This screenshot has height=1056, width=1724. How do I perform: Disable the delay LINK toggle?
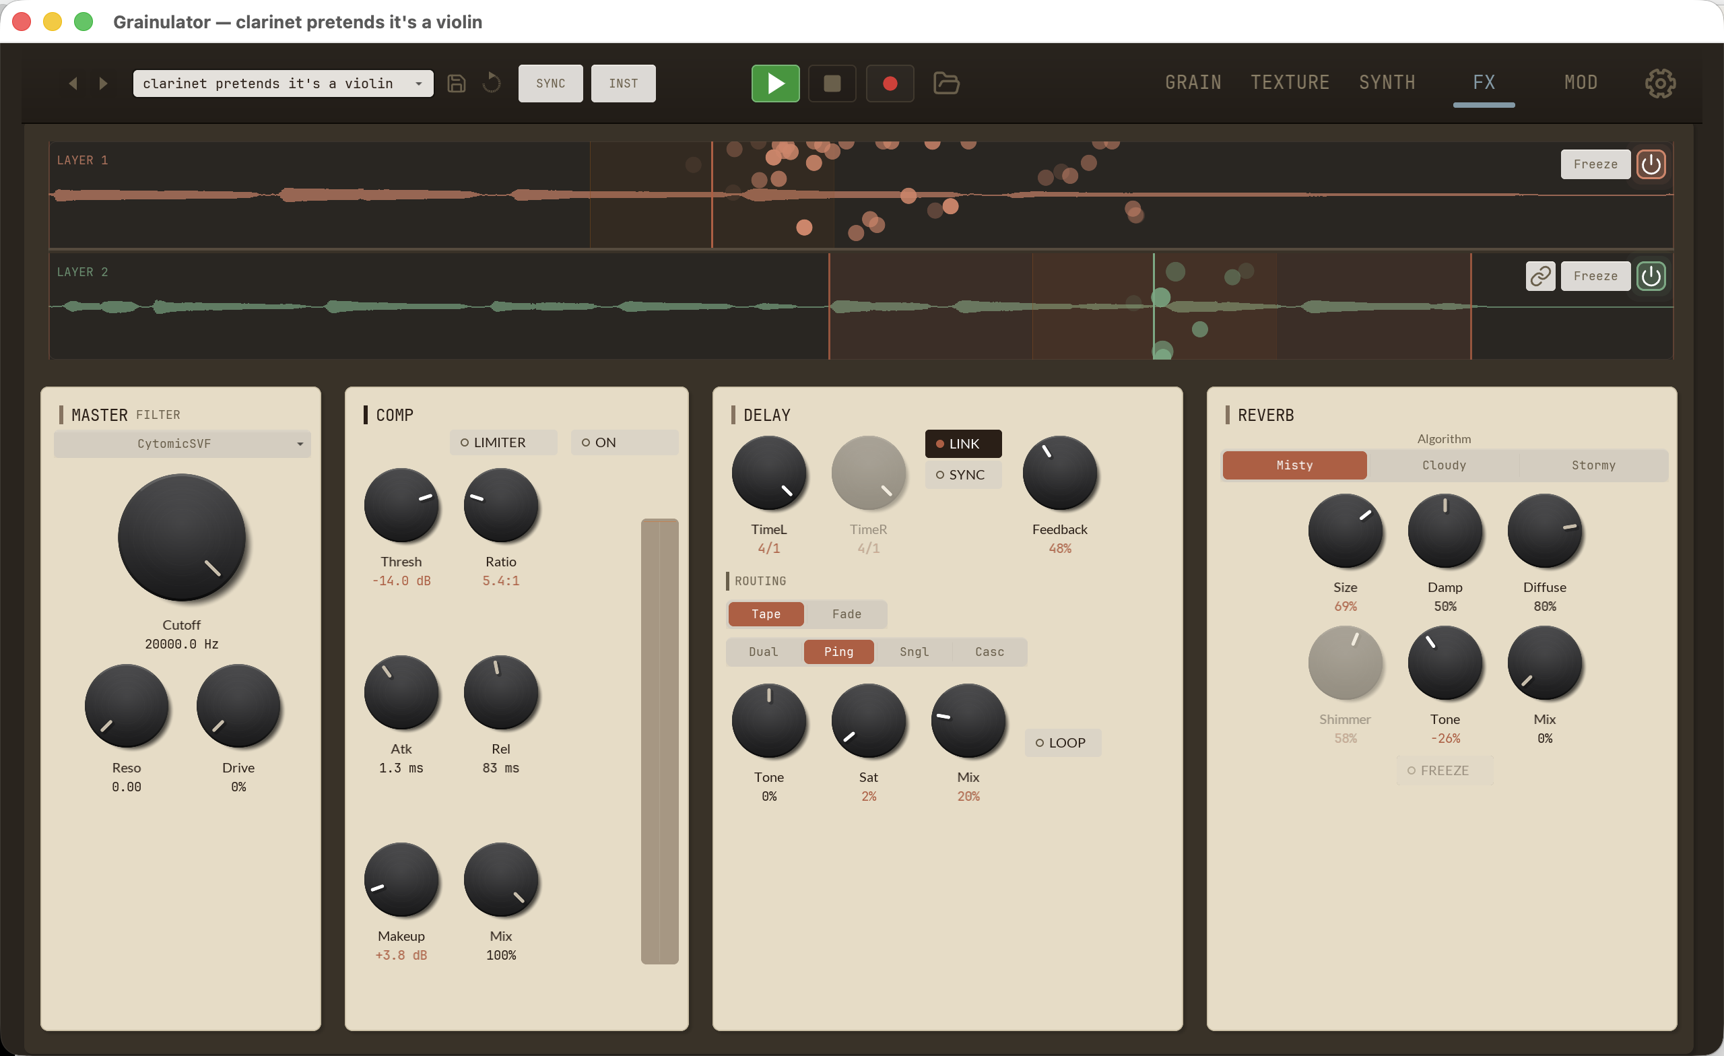(964, 444)
